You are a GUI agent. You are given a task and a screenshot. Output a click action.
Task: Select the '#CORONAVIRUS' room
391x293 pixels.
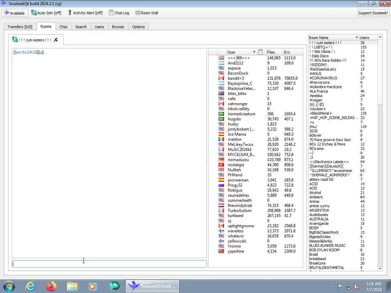pyautogui.click(x=323, y=78)
